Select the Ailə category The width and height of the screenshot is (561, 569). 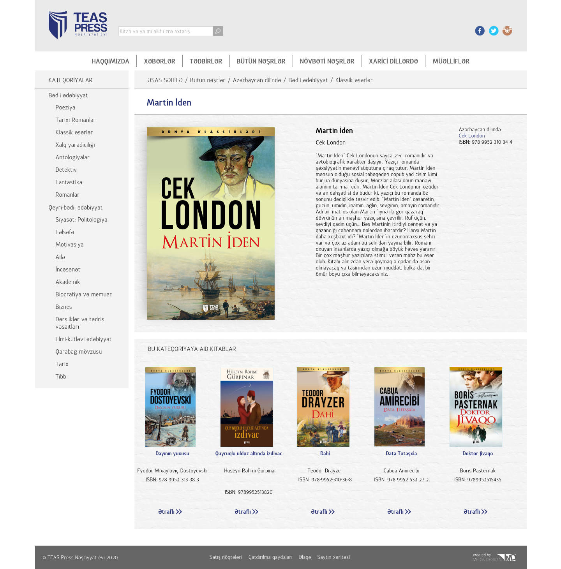click(x=60, y=257)
